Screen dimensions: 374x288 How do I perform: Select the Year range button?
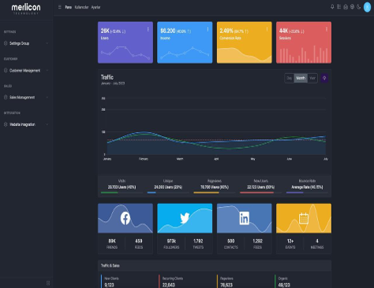point(312,78)
